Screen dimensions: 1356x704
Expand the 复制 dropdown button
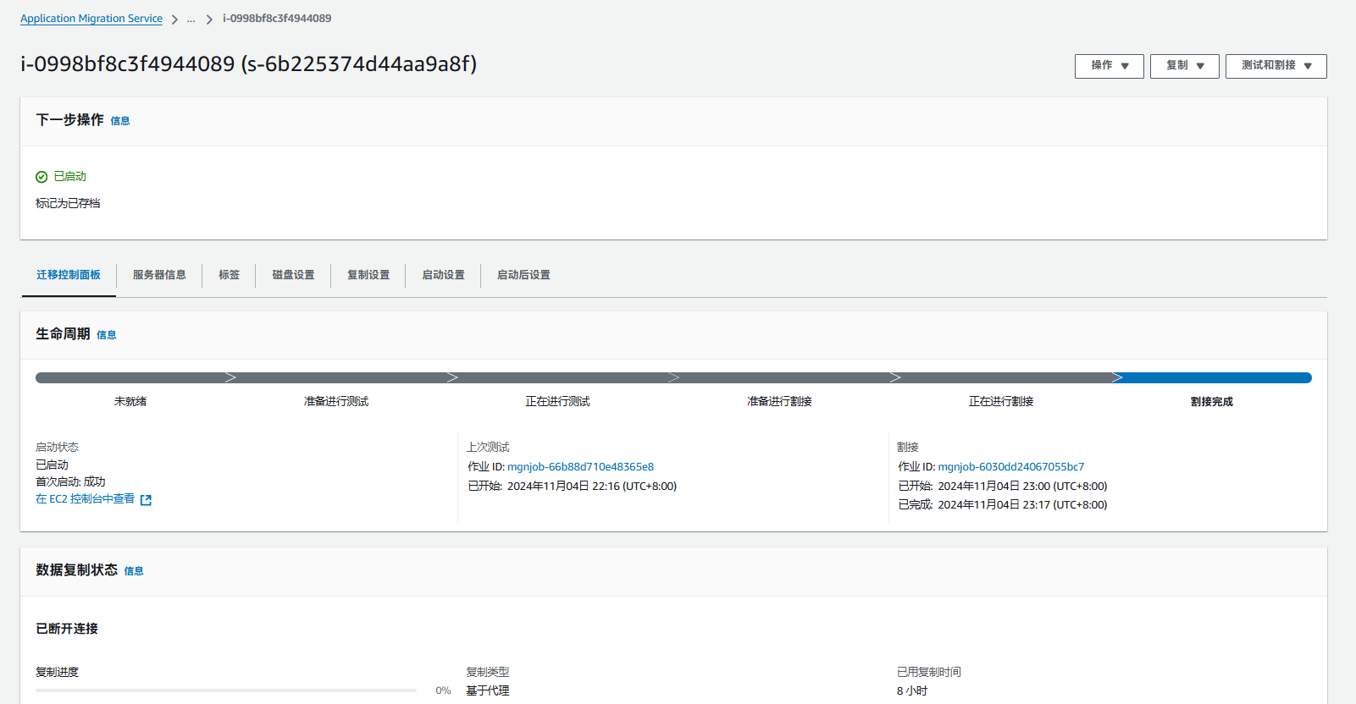point(1184,66)
